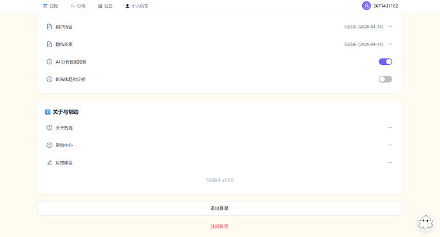Image resolution: width=440 pixels, height=237 pixels.
Task: Open the ghost mascot assistant
Action: tap(425, 222)
